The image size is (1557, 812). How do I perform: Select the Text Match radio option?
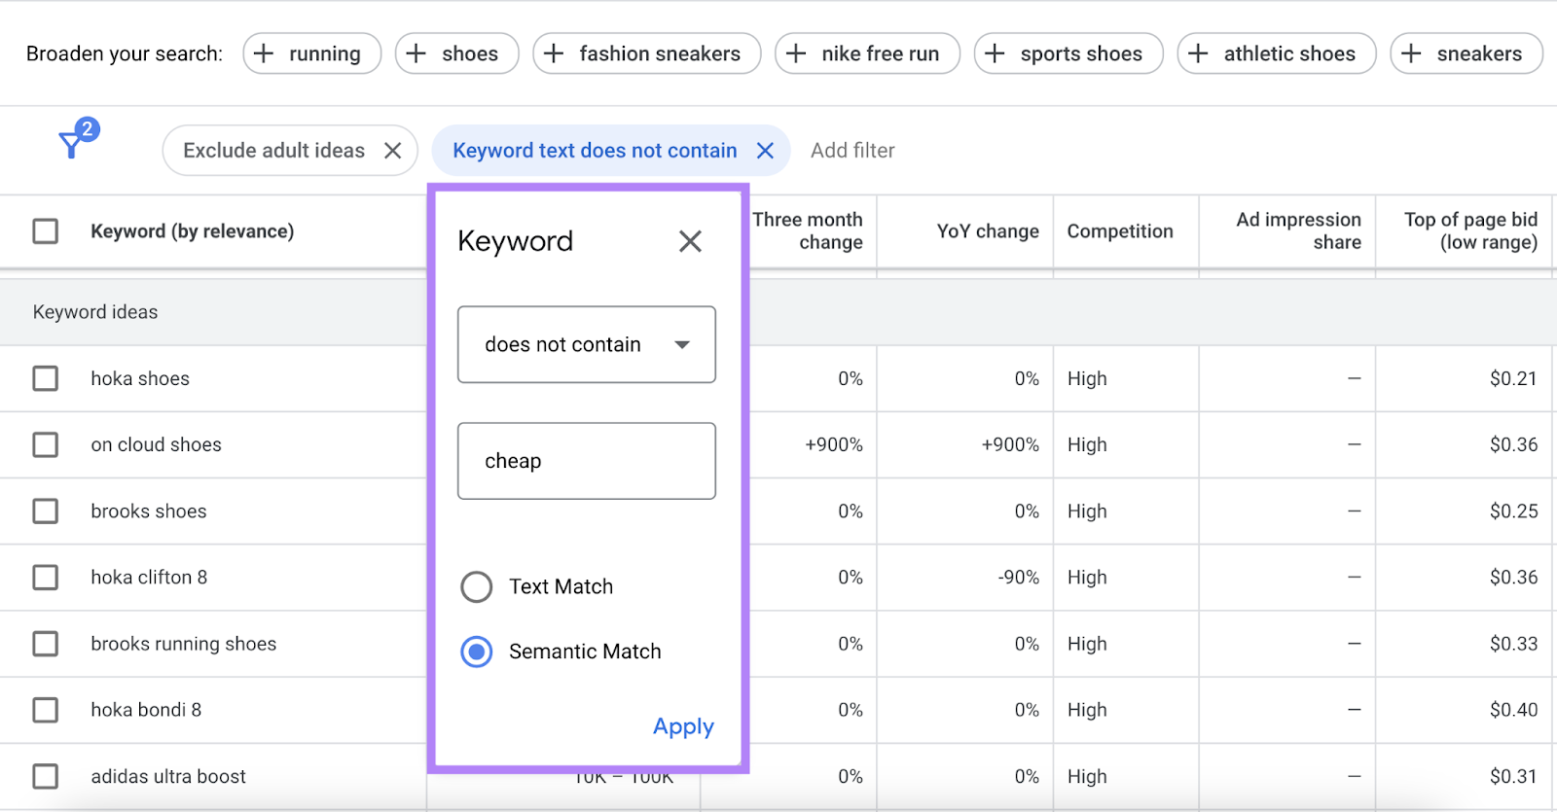tap(476, 586)
